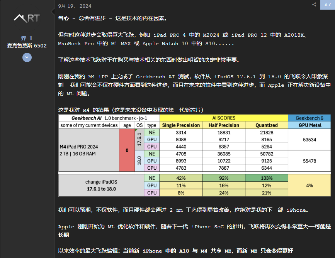Click the M4 iPad PRO 2024 device cell
Screen dimensions: 335x258
pos(89,150)
